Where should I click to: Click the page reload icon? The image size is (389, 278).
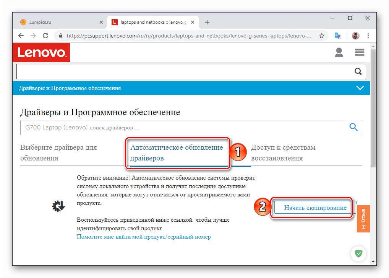click(45, 35)
